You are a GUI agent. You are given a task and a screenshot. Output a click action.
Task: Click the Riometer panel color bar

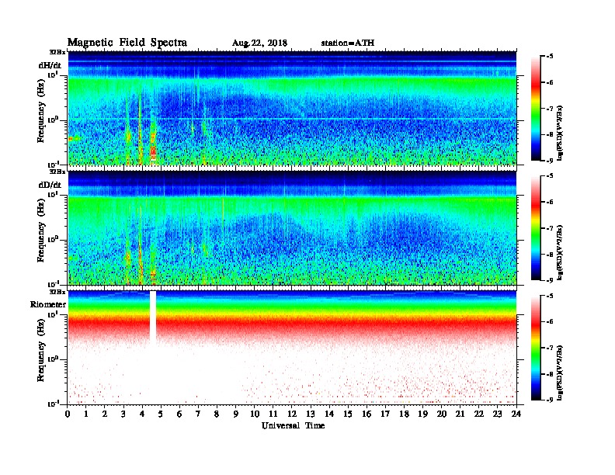coord(536,348)
